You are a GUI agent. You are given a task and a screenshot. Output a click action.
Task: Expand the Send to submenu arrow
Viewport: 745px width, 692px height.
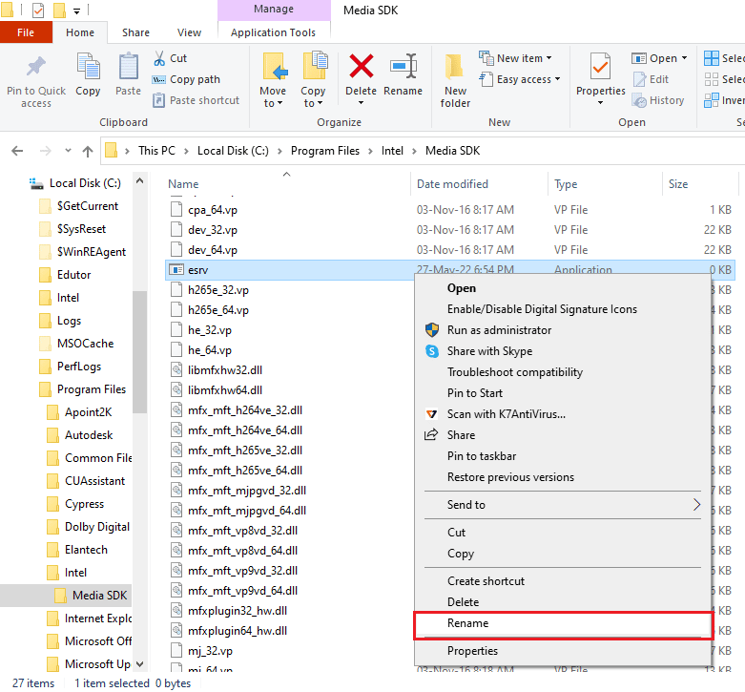tap(696, 505)
